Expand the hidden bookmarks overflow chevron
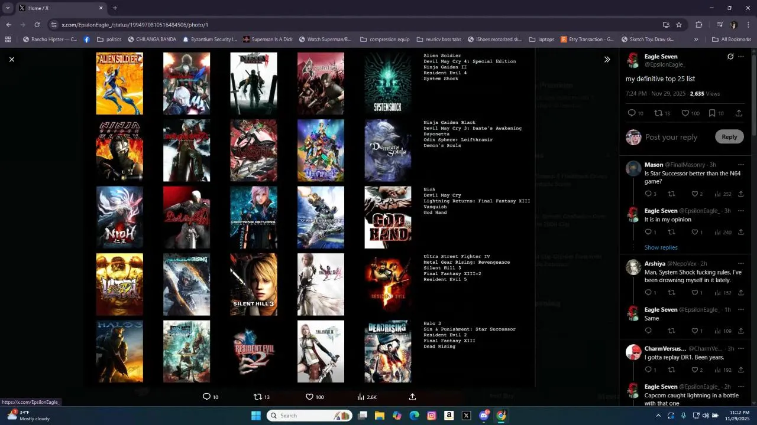757x425 pixels. point(696,40)
